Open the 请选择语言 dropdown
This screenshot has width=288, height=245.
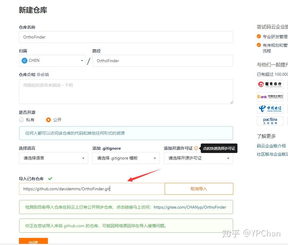tap(53, 158)
